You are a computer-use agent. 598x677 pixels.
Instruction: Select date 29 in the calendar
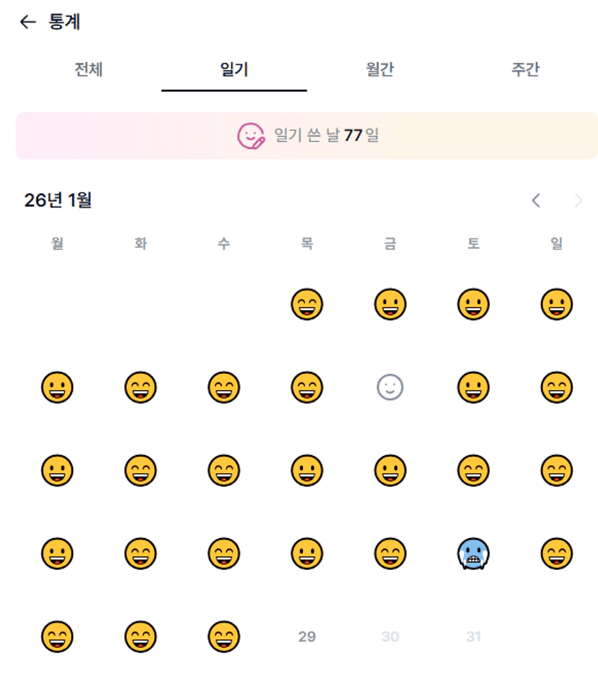307,637
